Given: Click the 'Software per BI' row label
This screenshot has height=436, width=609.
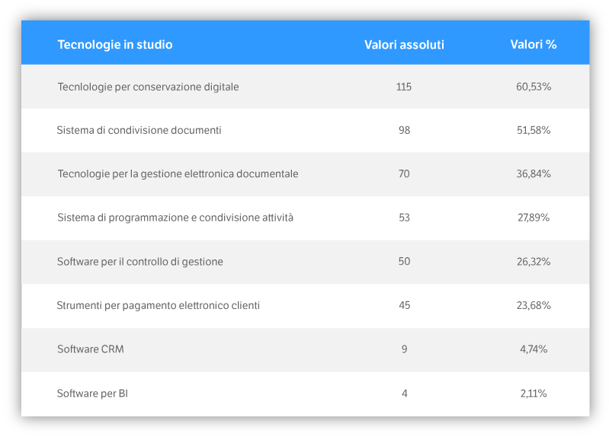Looking at the screenshot, I should (x=92, y=393).
